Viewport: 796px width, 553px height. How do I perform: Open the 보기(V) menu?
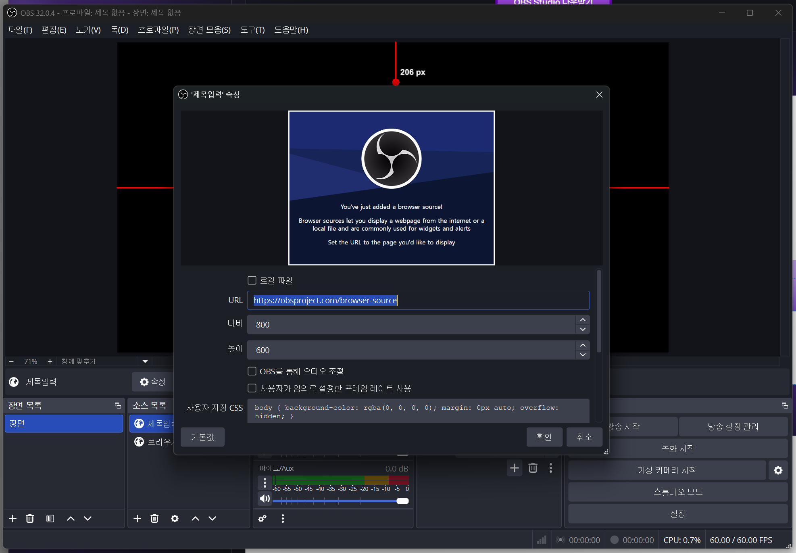tap(88, 30)
